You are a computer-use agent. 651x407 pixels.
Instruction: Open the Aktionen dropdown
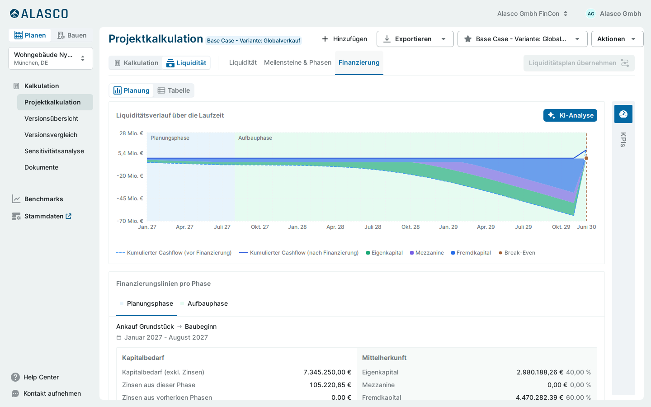tap(617, 39)
